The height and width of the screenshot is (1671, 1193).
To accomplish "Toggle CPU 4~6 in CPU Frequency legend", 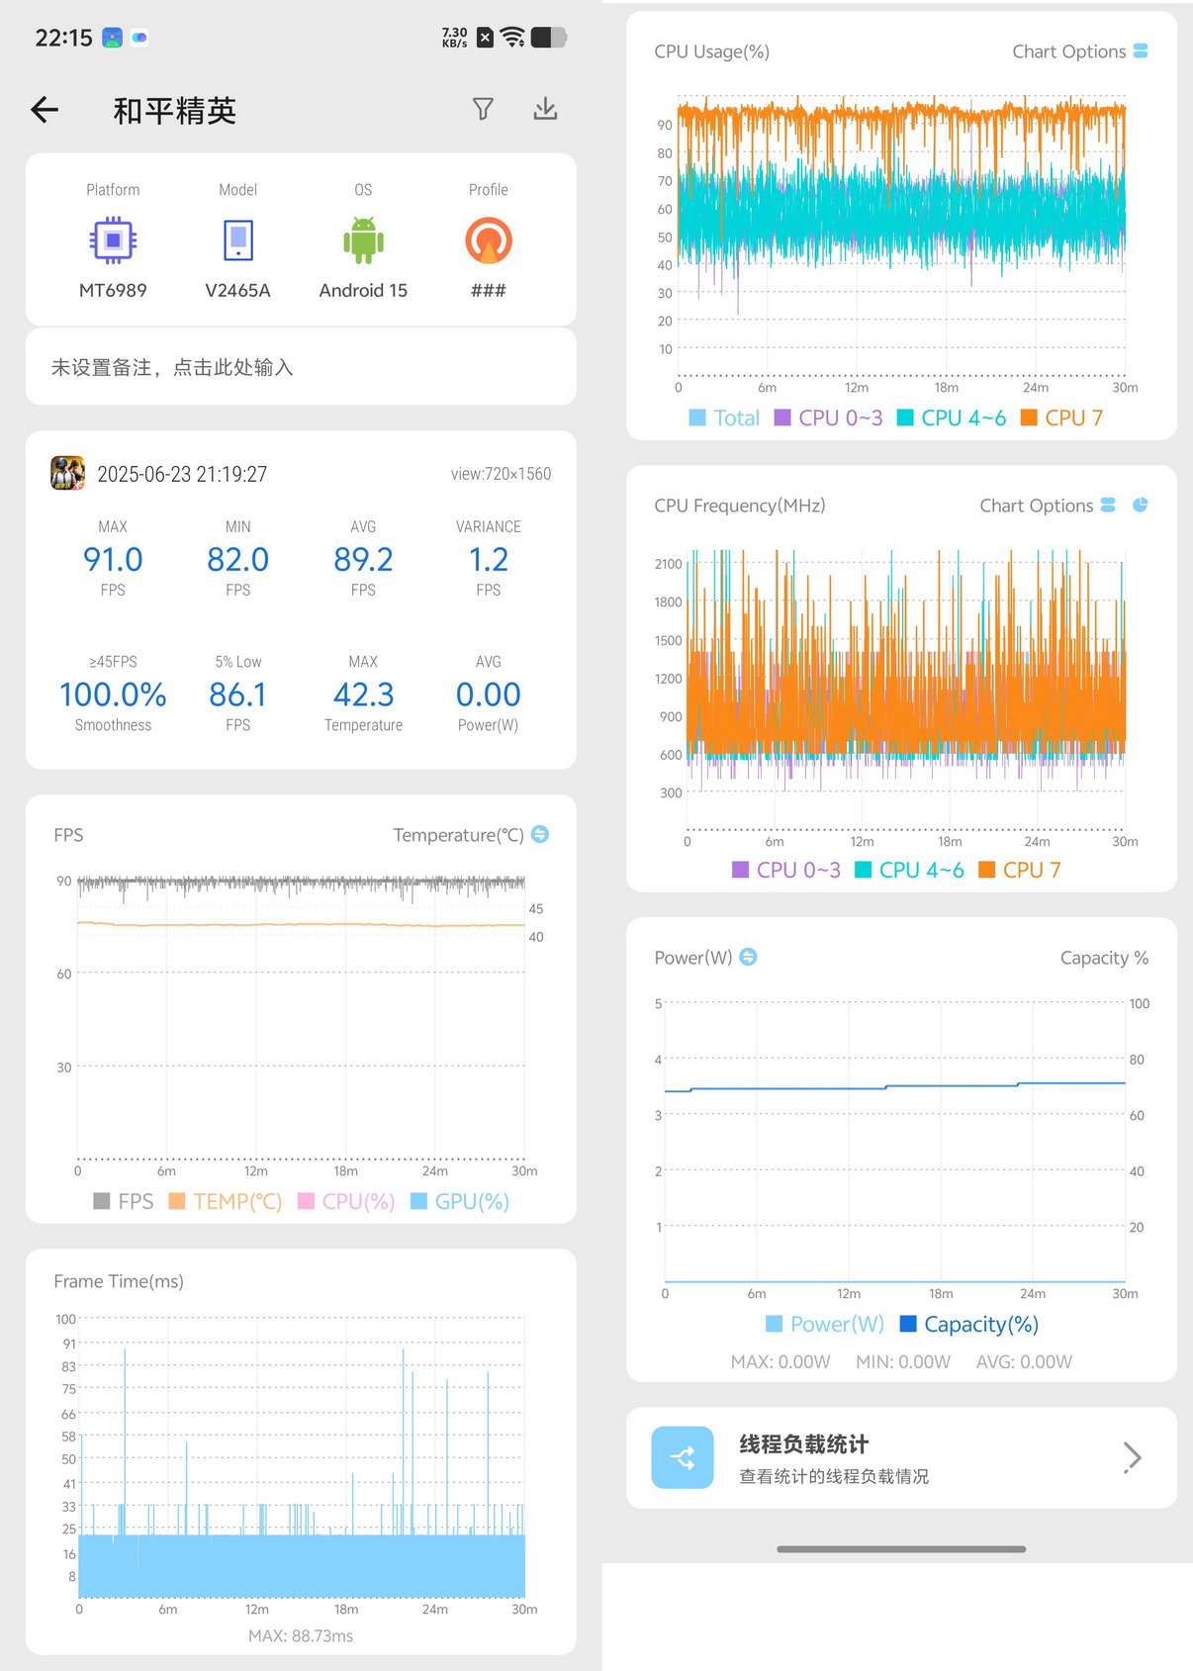I will tap(909, 870).
